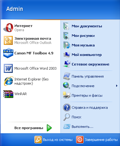Open Мои документы label
Image resolution: width=120 pixels, height=146 pixels.
pos(87,26)
